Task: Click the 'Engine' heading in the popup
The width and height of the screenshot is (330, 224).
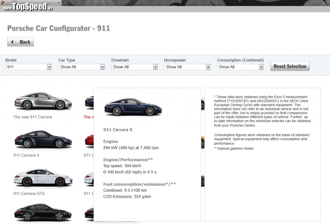Action: coord(111,142)
